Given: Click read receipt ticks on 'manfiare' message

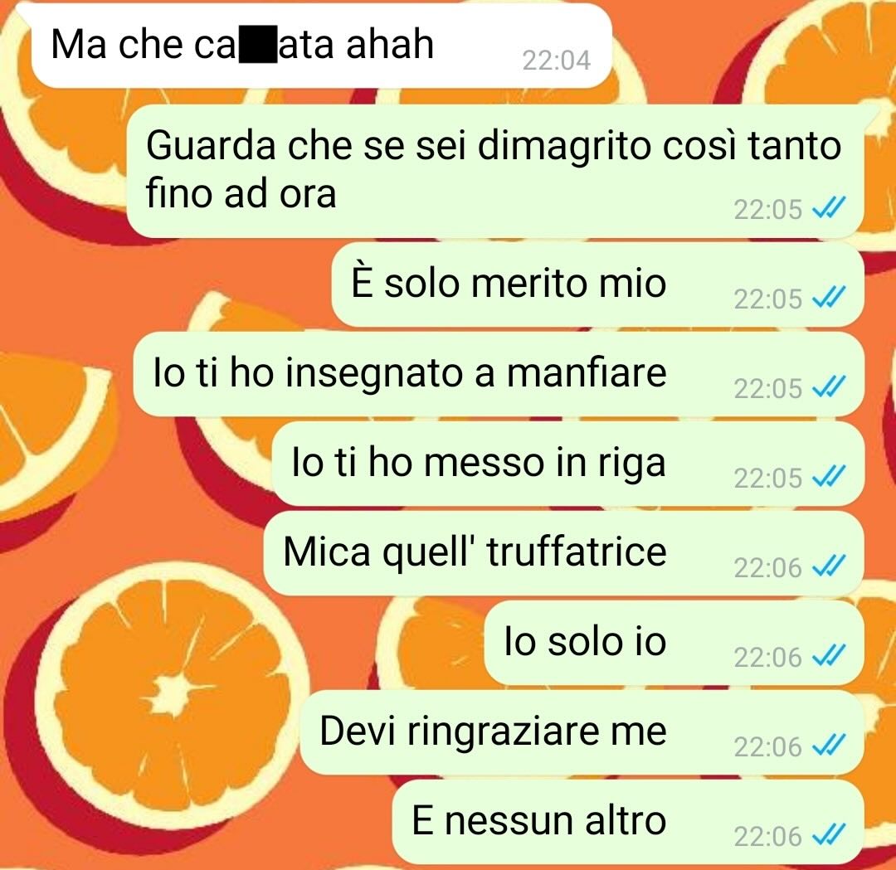Looking at the screenshot, I should [829, 387].
